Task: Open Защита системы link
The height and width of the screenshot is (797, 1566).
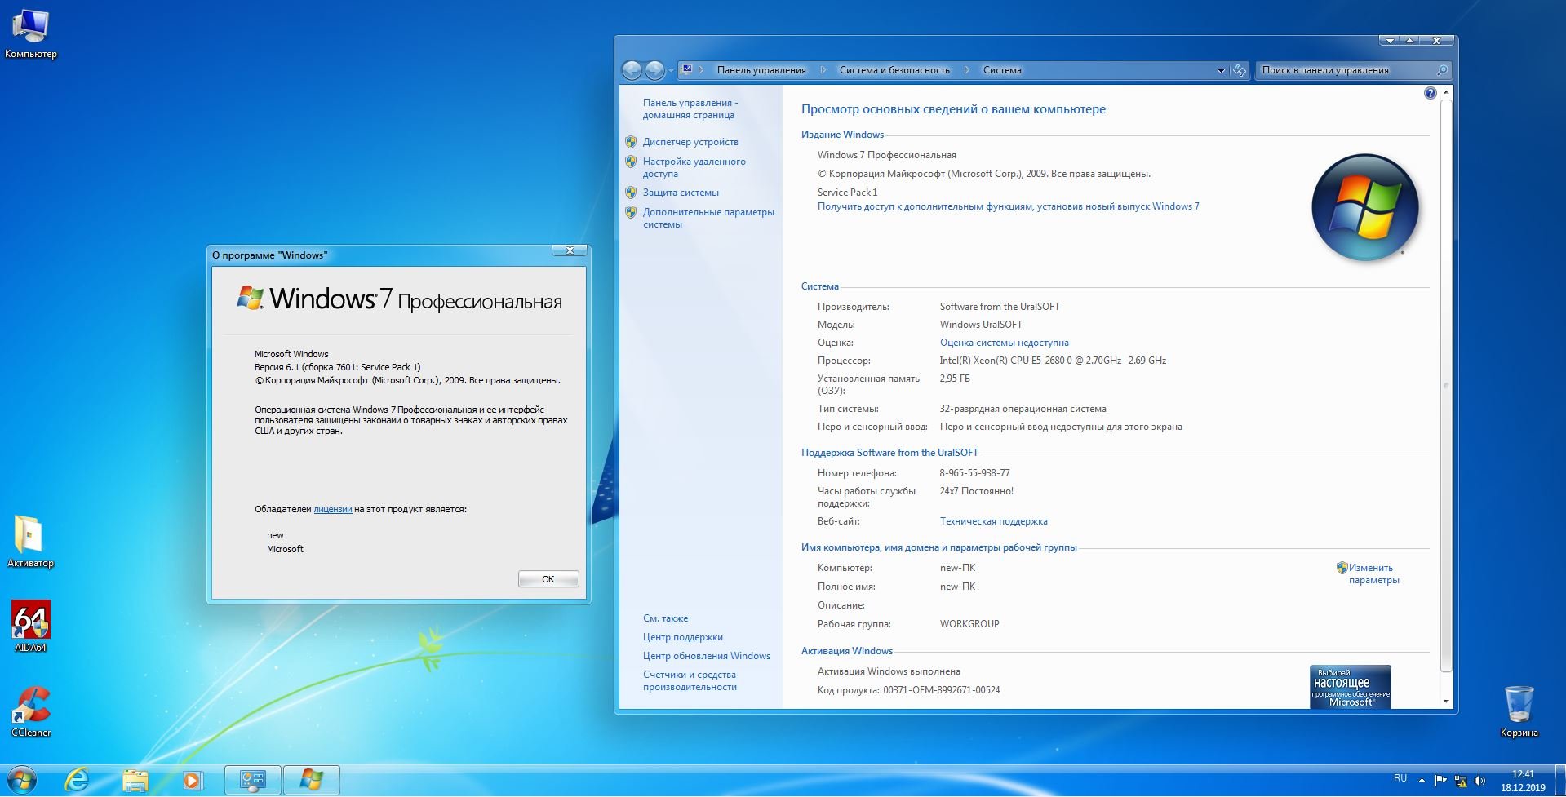Action: (x=681, y=193)
